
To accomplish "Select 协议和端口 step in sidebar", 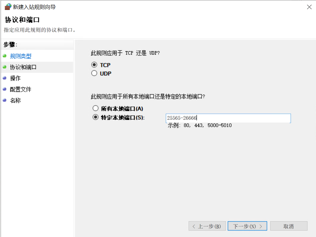I will click(23, 67).
